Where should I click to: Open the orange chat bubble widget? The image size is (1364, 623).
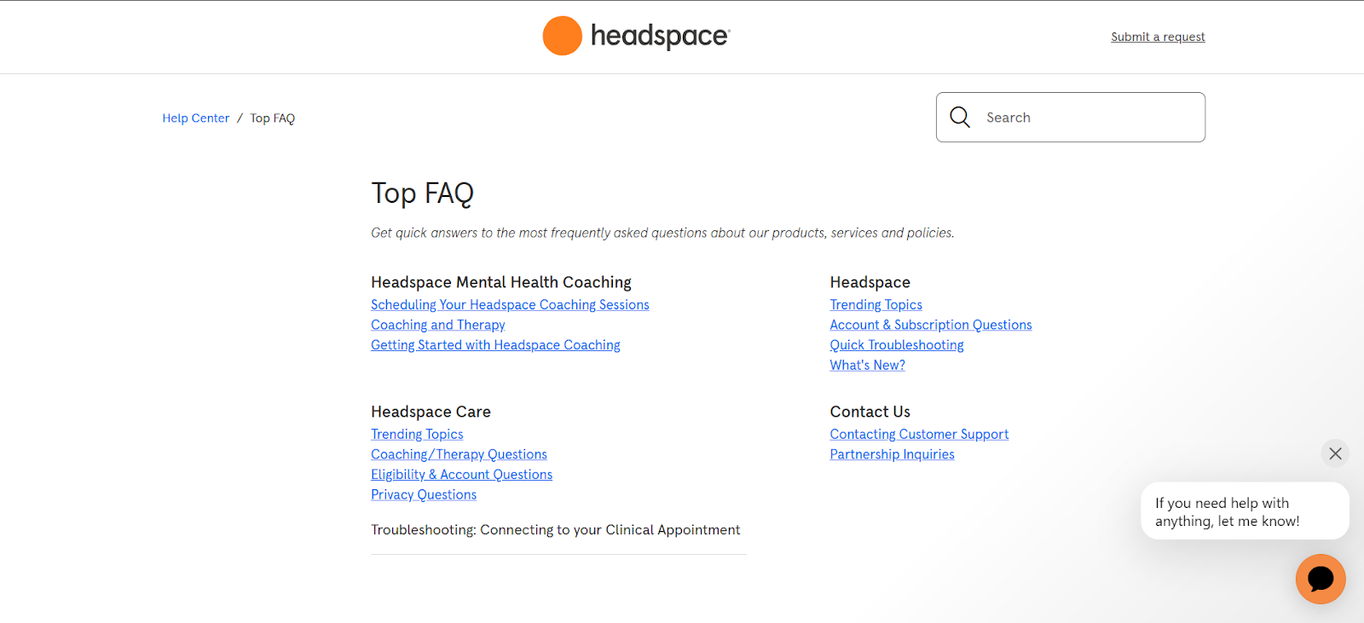coord(1320,580)
